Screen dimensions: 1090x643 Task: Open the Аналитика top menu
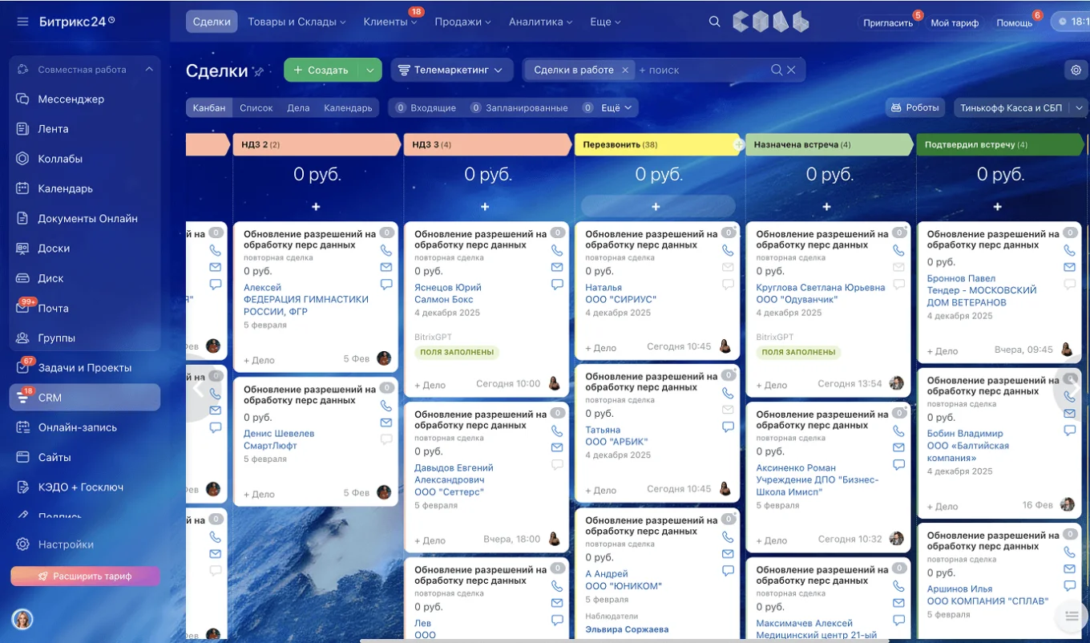pos(540,22)
